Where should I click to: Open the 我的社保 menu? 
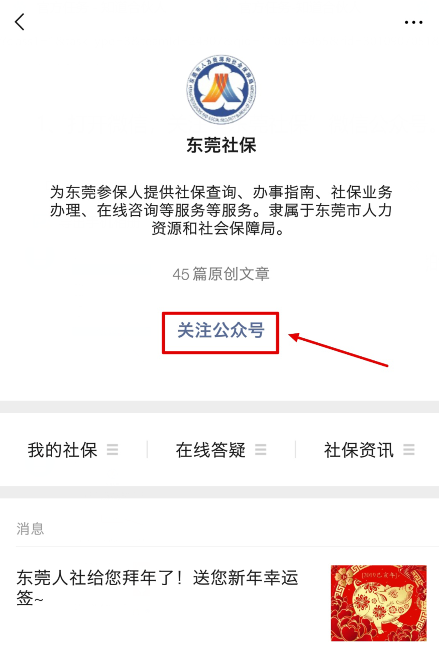coord(73,450)
